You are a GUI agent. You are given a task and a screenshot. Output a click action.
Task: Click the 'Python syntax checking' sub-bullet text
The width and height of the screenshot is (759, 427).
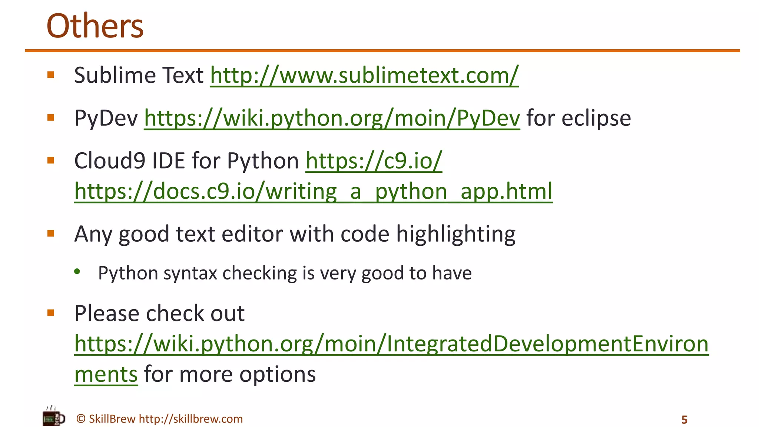(285, 273)
